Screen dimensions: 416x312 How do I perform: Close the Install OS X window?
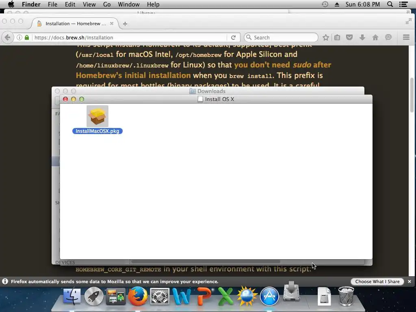[x=65, y=99]
